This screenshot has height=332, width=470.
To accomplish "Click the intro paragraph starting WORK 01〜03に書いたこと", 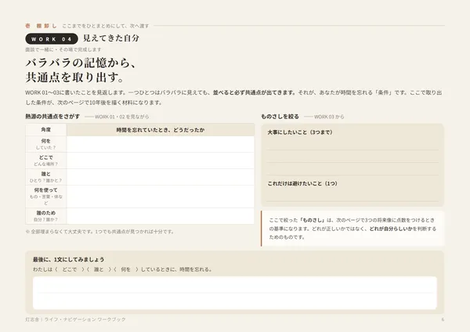I will 233,97.
